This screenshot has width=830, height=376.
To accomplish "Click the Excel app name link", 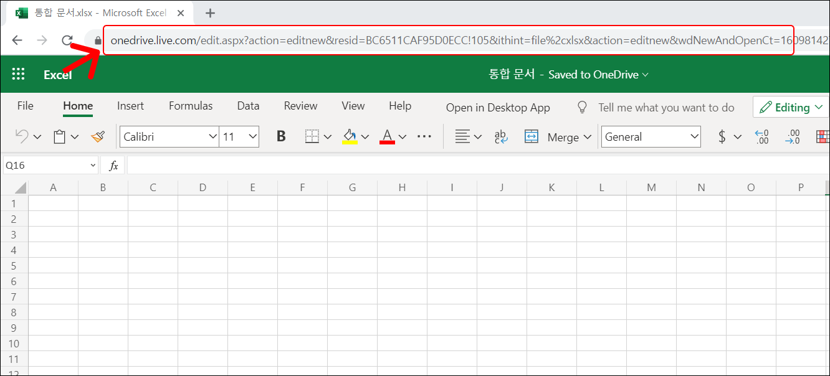I will (58, 75).
